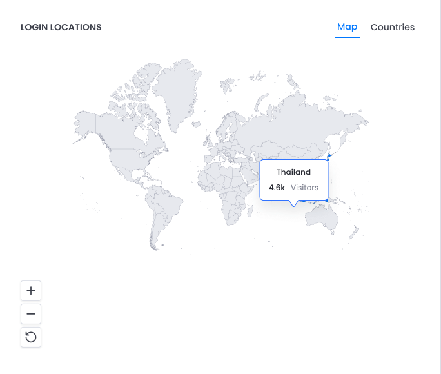441x374 pixels.
Task: Select the Map tab
Action: coord(347,27)
